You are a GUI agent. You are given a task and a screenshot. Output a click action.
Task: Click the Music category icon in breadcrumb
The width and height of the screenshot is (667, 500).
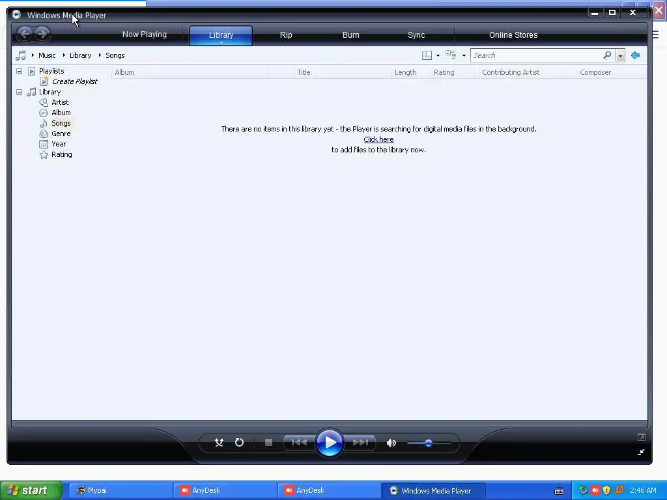(x=20, y=55)
